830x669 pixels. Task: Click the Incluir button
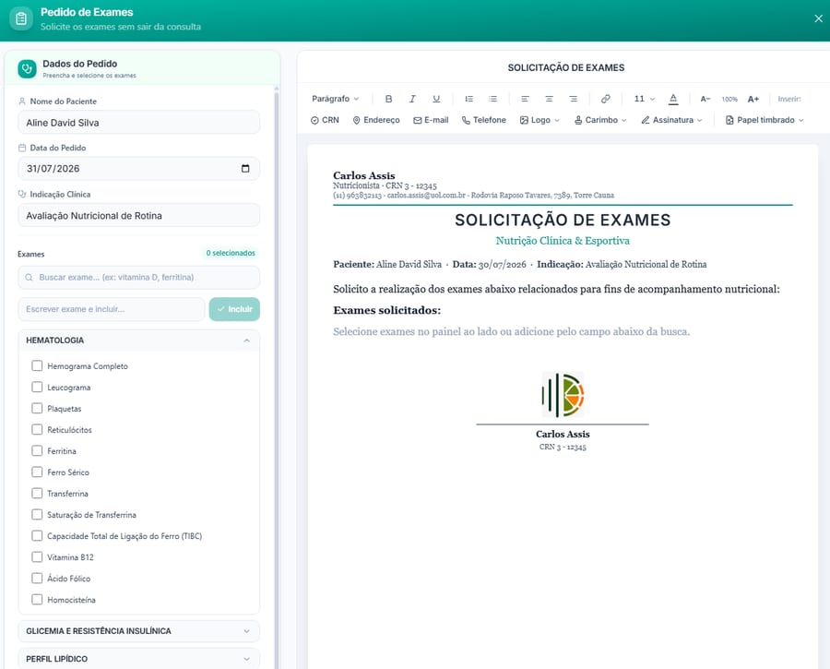[x=234, y=309]
